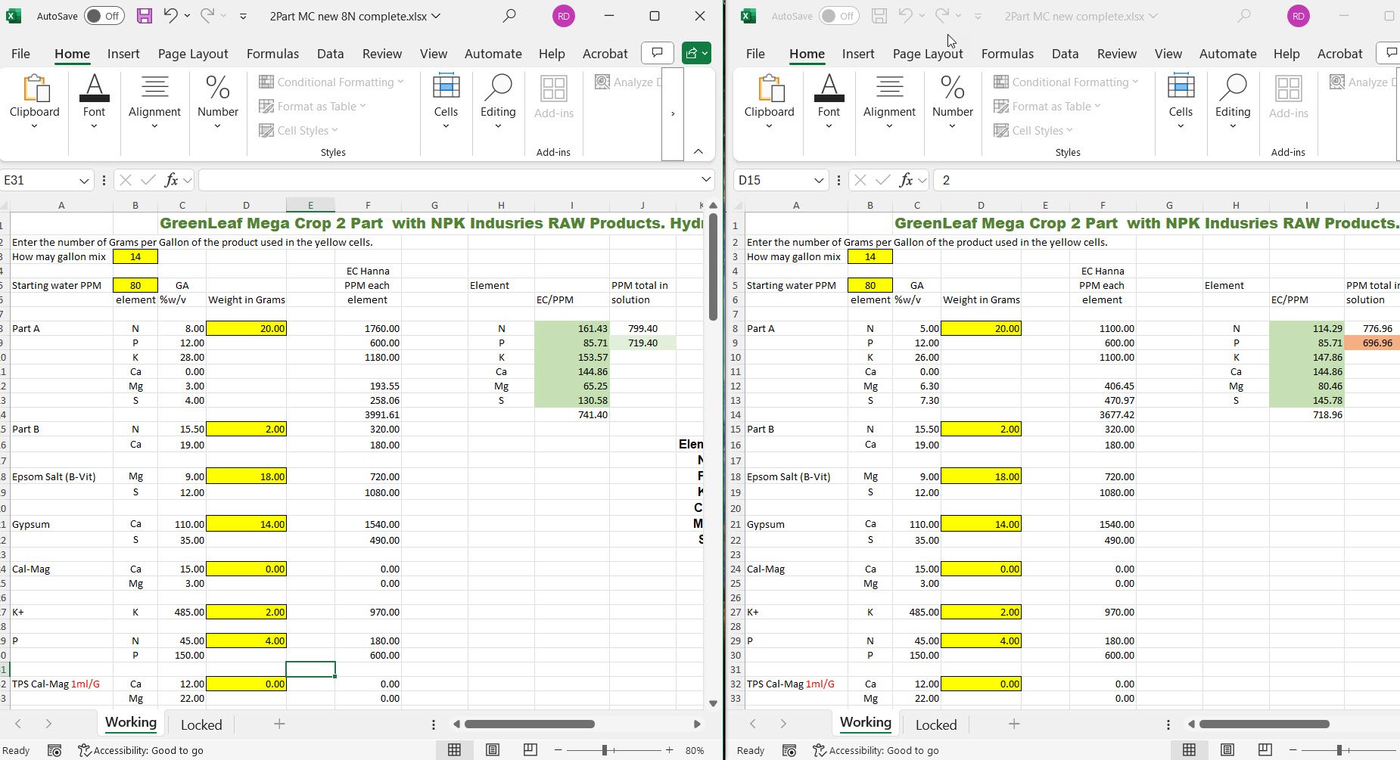Open the Search magnifier in left window
The image size is (1400, 760).
[509, 16]
